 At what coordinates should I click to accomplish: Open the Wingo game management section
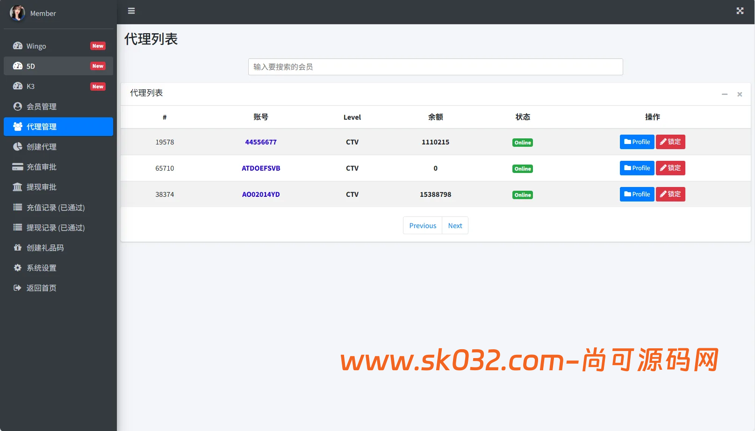pyautogui.click(x=36, y=46)
